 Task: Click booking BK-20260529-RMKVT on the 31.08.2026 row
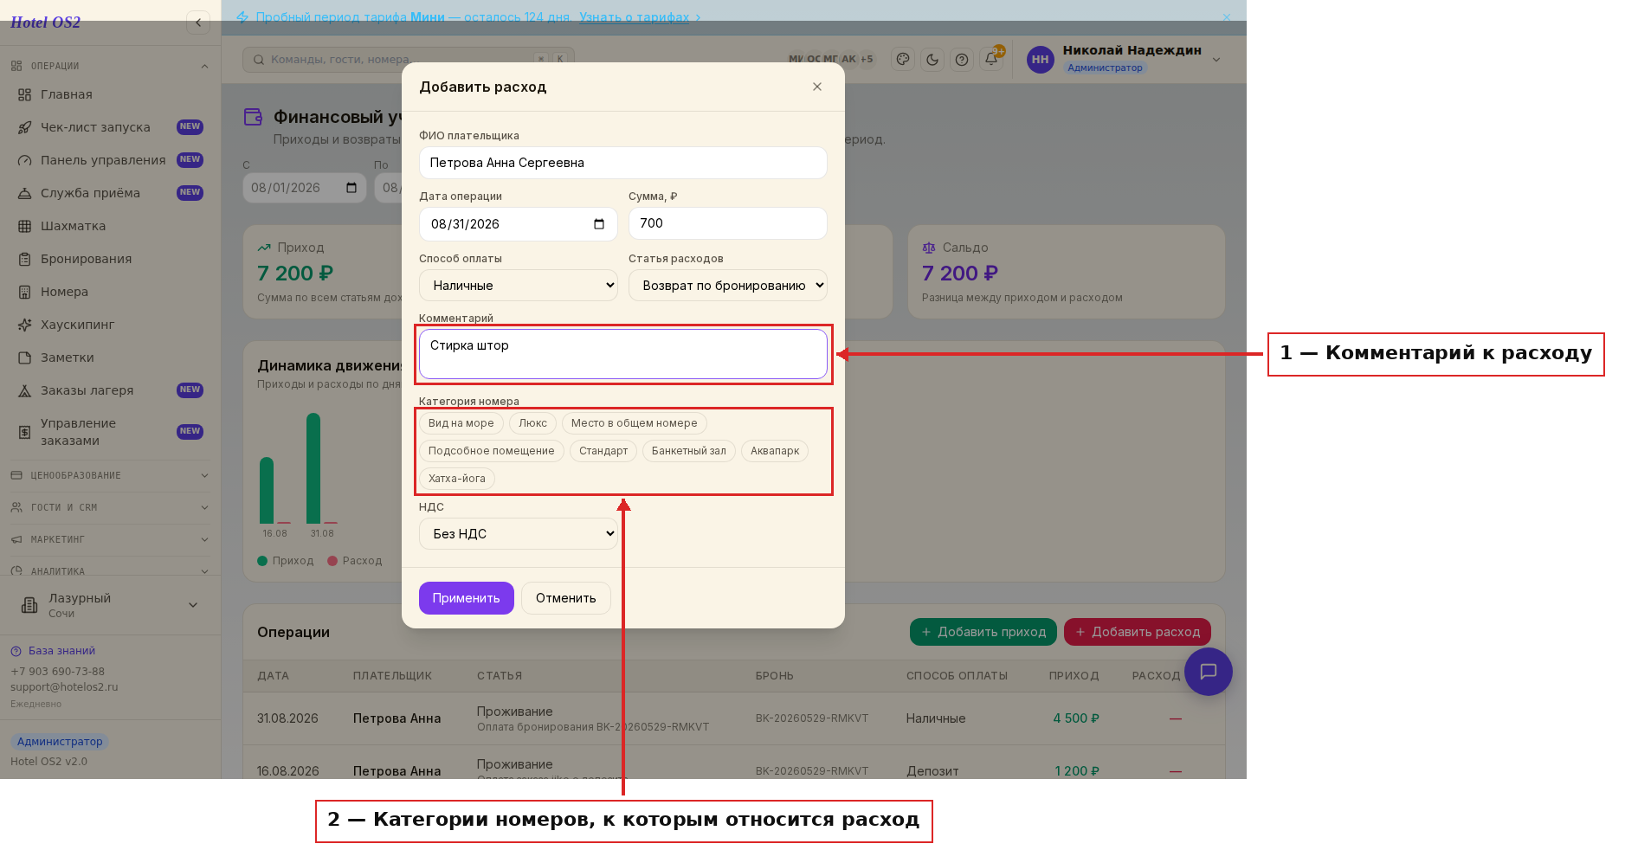click(x=812, y=718)
